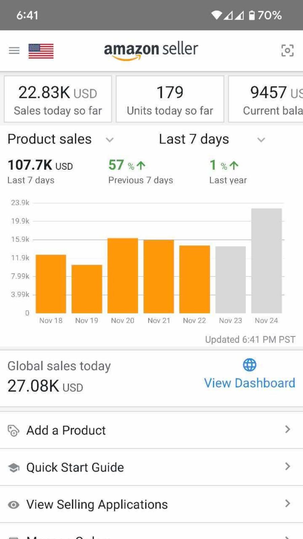Open the Last 7 days range dropdown
The height and width of the screenshot is (539, 303).
pyautogui.click(x=261, y=139)
